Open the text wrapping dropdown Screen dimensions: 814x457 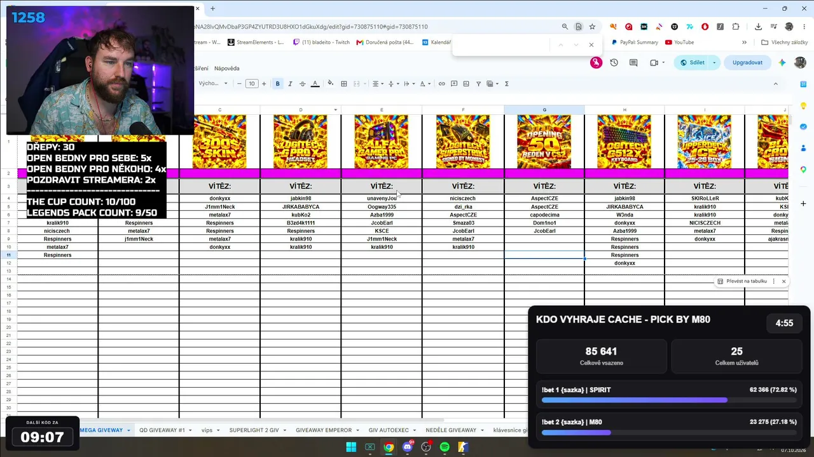(408, 84)
